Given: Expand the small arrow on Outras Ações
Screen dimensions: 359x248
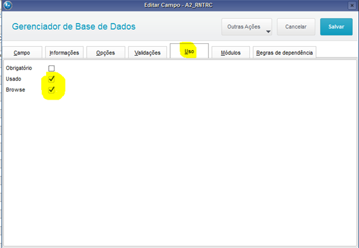Looking at the screenshot, I should pos(268,32).
